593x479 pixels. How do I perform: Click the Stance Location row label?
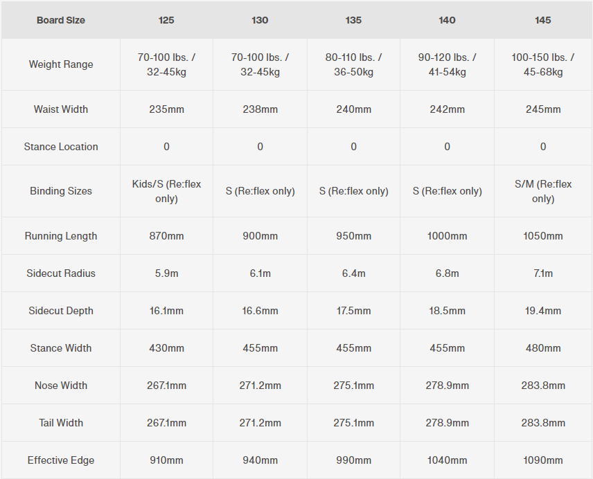(x=61, y=147)
